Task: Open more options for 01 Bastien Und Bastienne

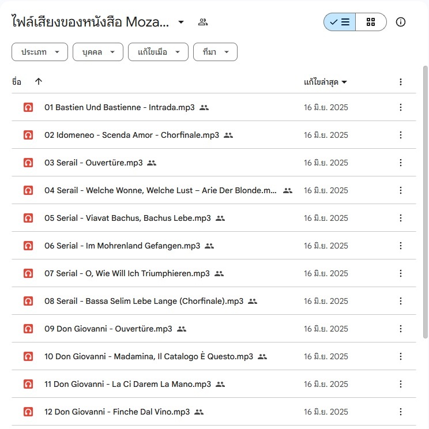Action: [401, 107]
